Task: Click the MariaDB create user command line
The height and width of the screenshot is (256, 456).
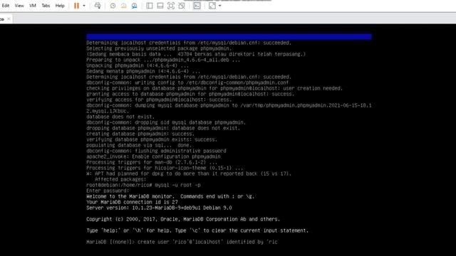Action: (182, 242)
